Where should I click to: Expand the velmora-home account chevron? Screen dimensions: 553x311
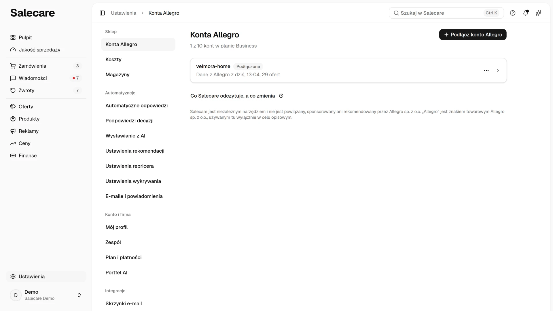coord(498,71)
